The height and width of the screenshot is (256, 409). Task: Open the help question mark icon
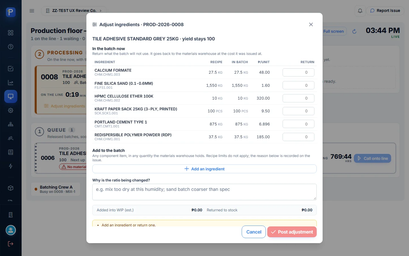11,47
